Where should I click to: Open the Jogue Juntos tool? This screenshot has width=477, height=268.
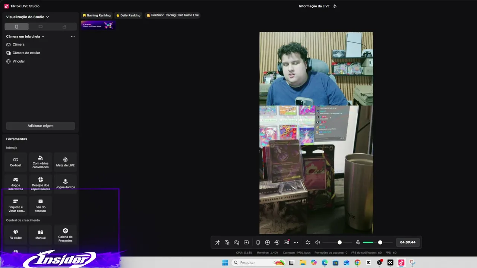pyautogui.click(x=65, y=184)
